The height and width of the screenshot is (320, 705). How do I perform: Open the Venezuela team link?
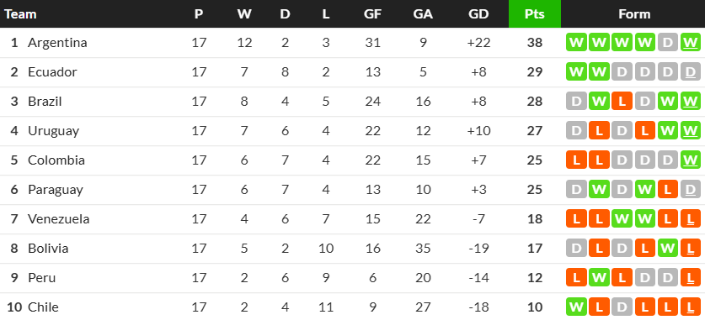tap(58, 218)
